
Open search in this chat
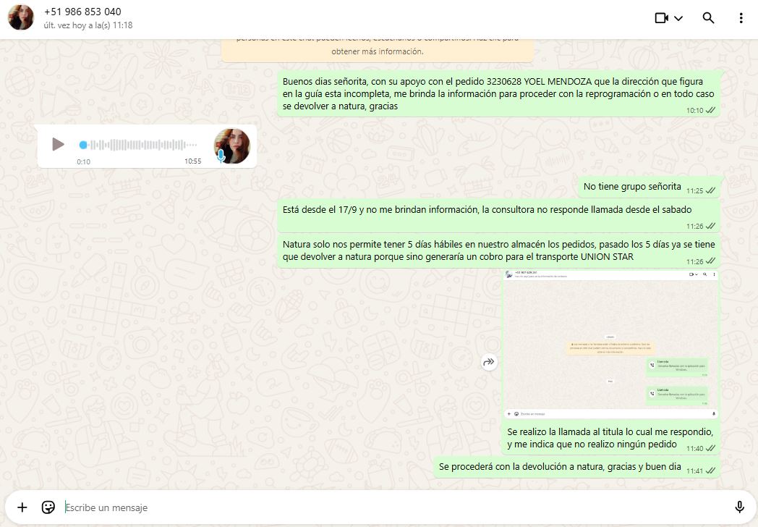[x=708, y=18]
